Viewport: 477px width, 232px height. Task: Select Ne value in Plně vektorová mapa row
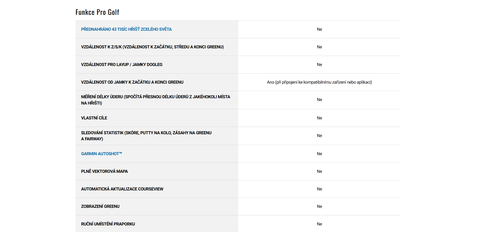coord(319,171)
